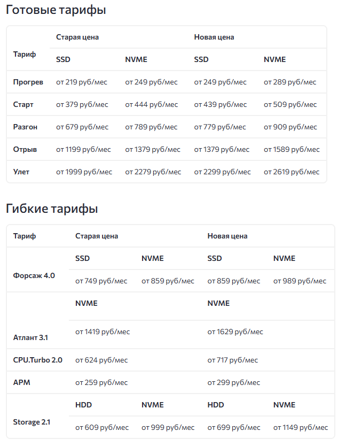
Task: Click the 'CPU.Turbo 2.0' tariff name
Action: point(37,360)
